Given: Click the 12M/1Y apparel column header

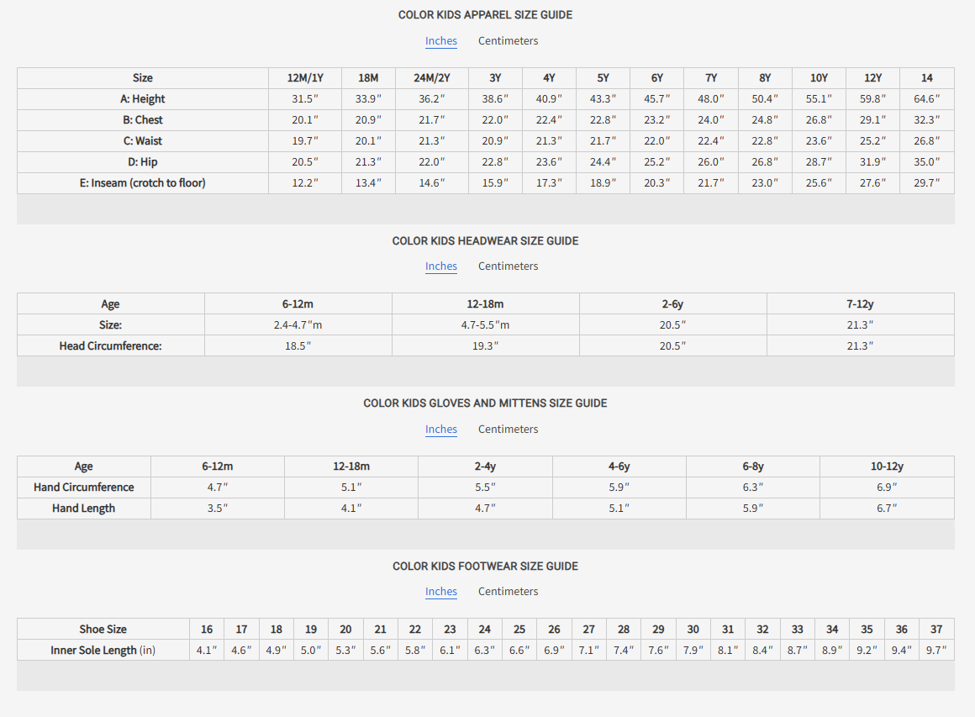Looking at the screenshot, I should pos(305,78).
